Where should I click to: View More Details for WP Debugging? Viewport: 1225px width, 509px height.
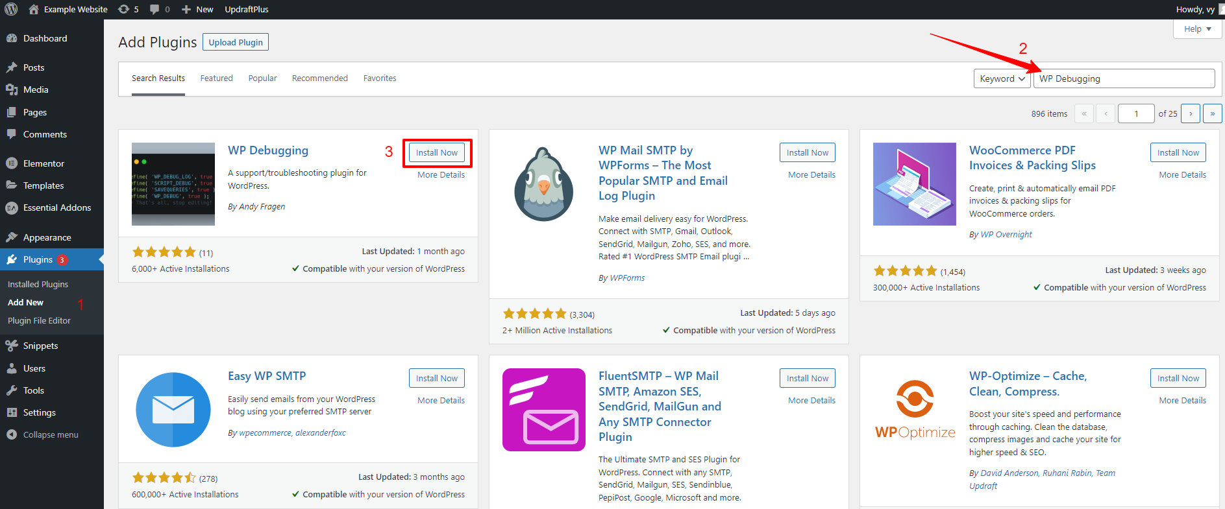(441, 174)
